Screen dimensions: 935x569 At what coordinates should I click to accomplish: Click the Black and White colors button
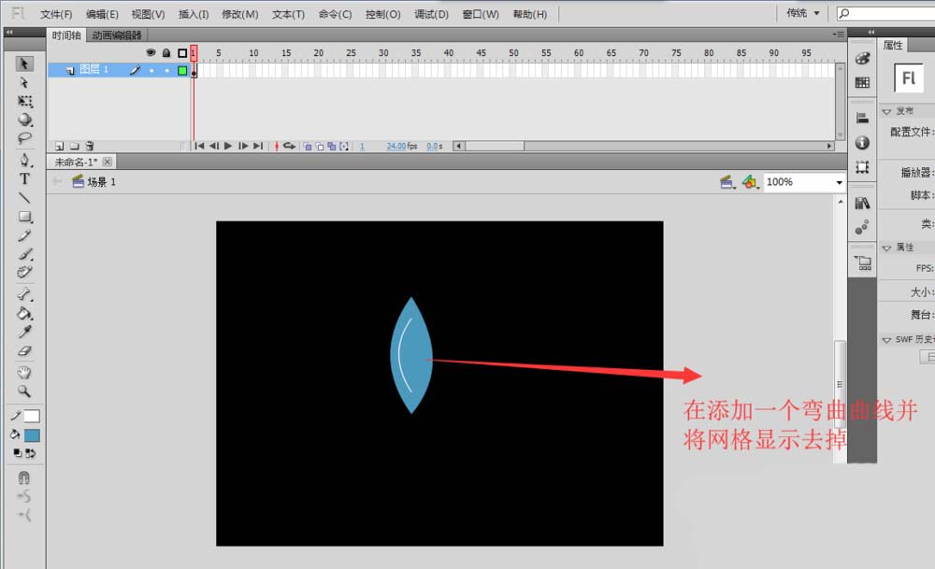point(17,453)
